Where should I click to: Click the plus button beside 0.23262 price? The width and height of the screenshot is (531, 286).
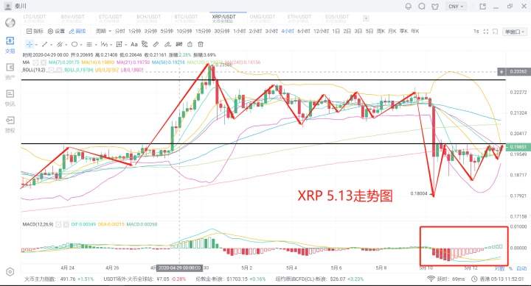502,71
